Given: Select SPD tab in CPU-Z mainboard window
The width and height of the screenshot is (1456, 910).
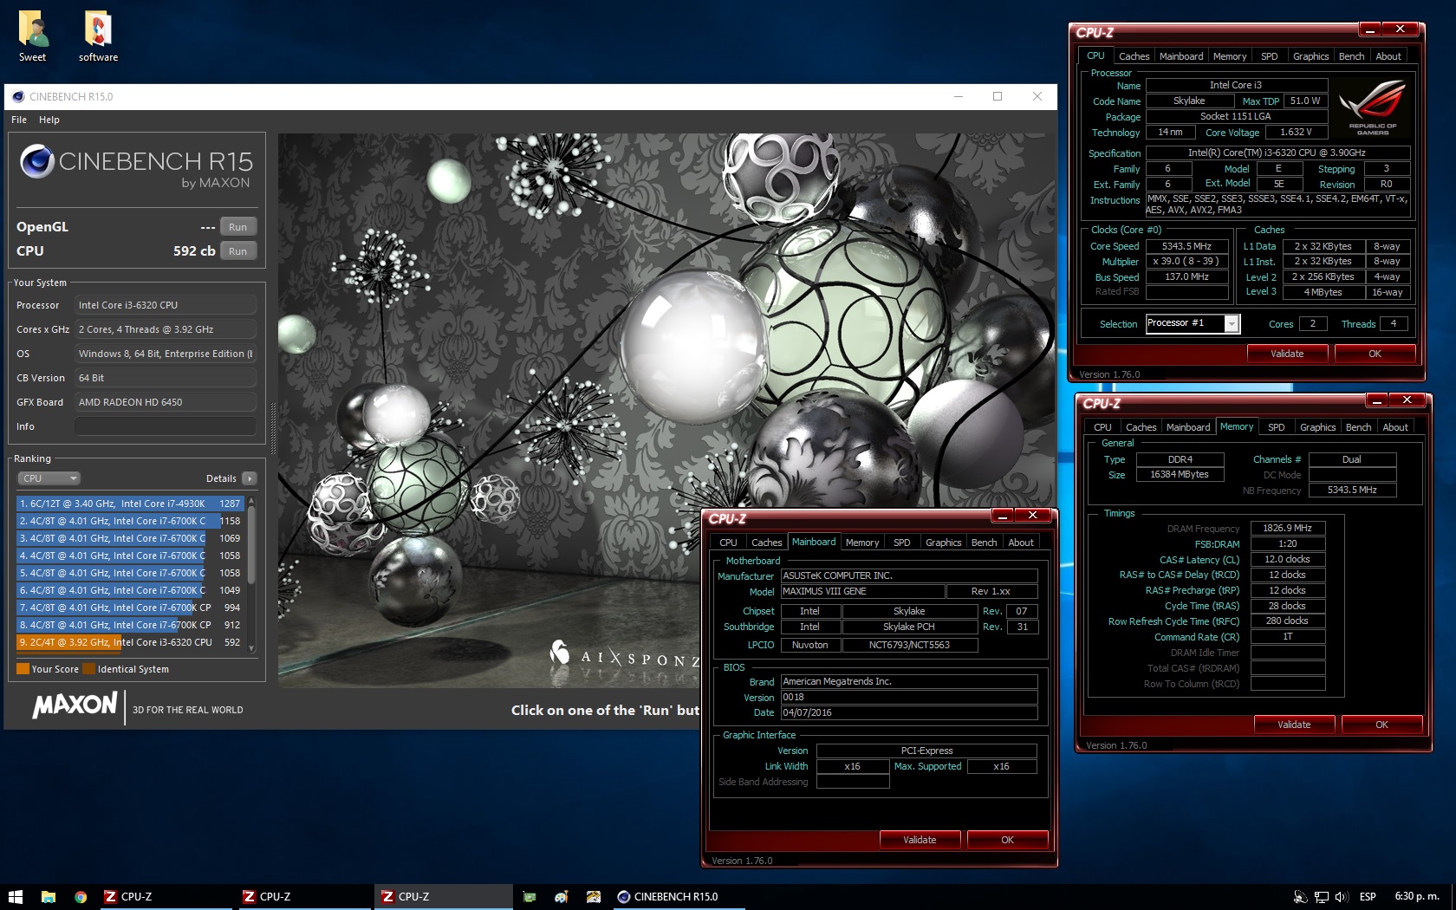Looking at the screenshot, I should coord(902,543).
